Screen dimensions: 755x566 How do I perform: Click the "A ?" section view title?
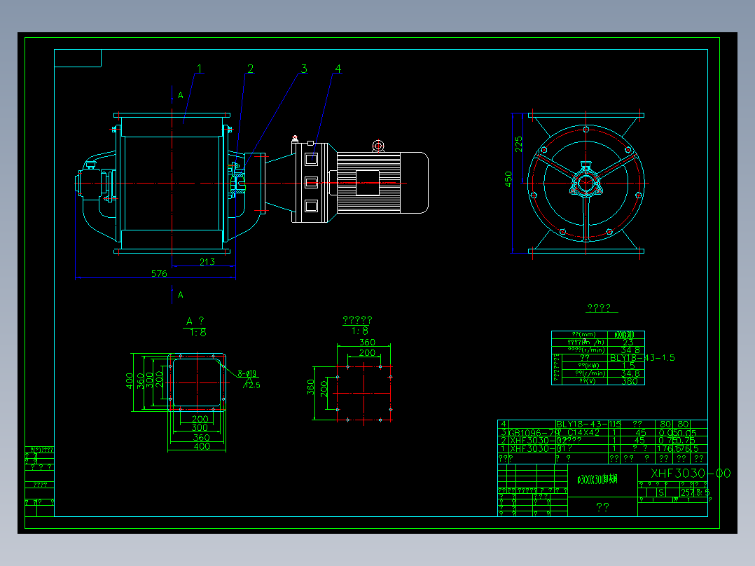point(195,321)
